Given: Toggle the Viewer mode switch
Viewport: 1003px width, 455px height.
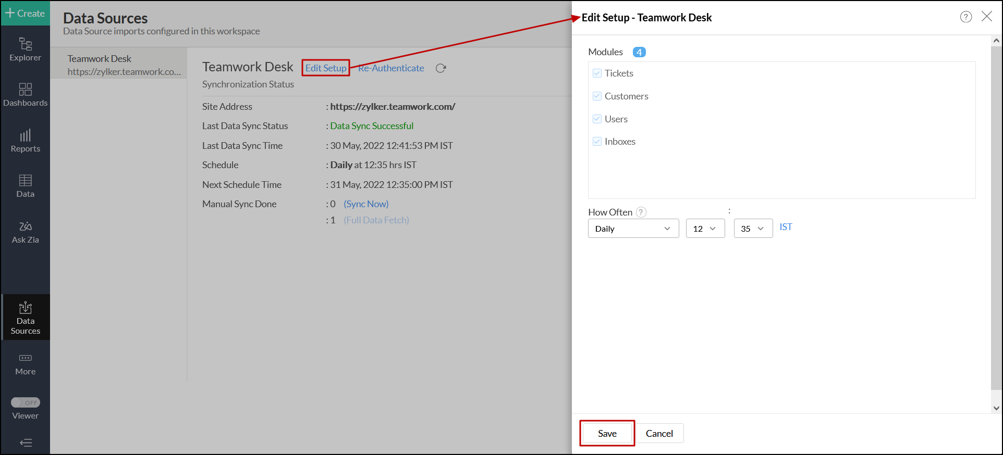Looking at the screenshot, I should point(26,402).
